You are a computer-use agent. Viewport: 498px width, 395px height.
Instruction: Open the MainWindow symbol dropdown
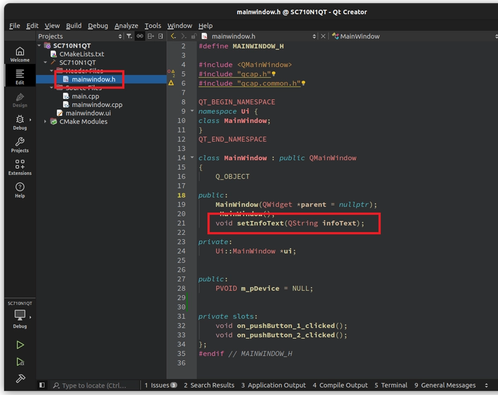pos(415,36)
